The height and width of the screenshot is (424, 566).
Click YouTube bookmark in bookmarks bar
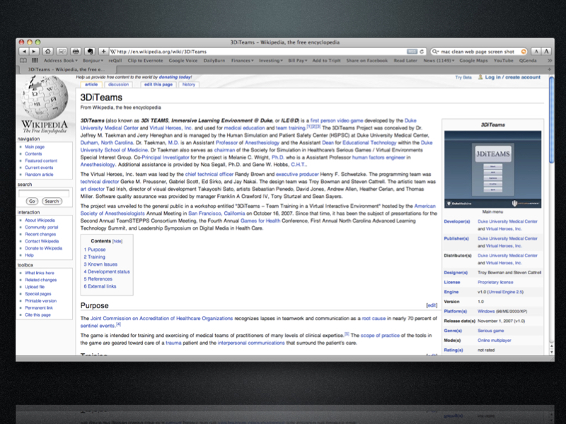(503, 61)
